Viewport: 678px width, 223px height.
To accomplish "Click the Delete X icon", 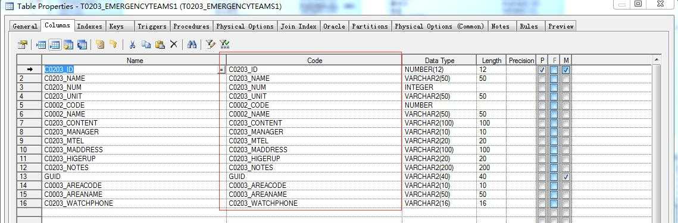I will pyautogui.click(x=173, y=44).
